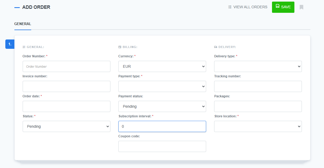The width and height of the screenshot is (324, 168).
Task: Open the order Status dropdown
Action: [66, 126]
